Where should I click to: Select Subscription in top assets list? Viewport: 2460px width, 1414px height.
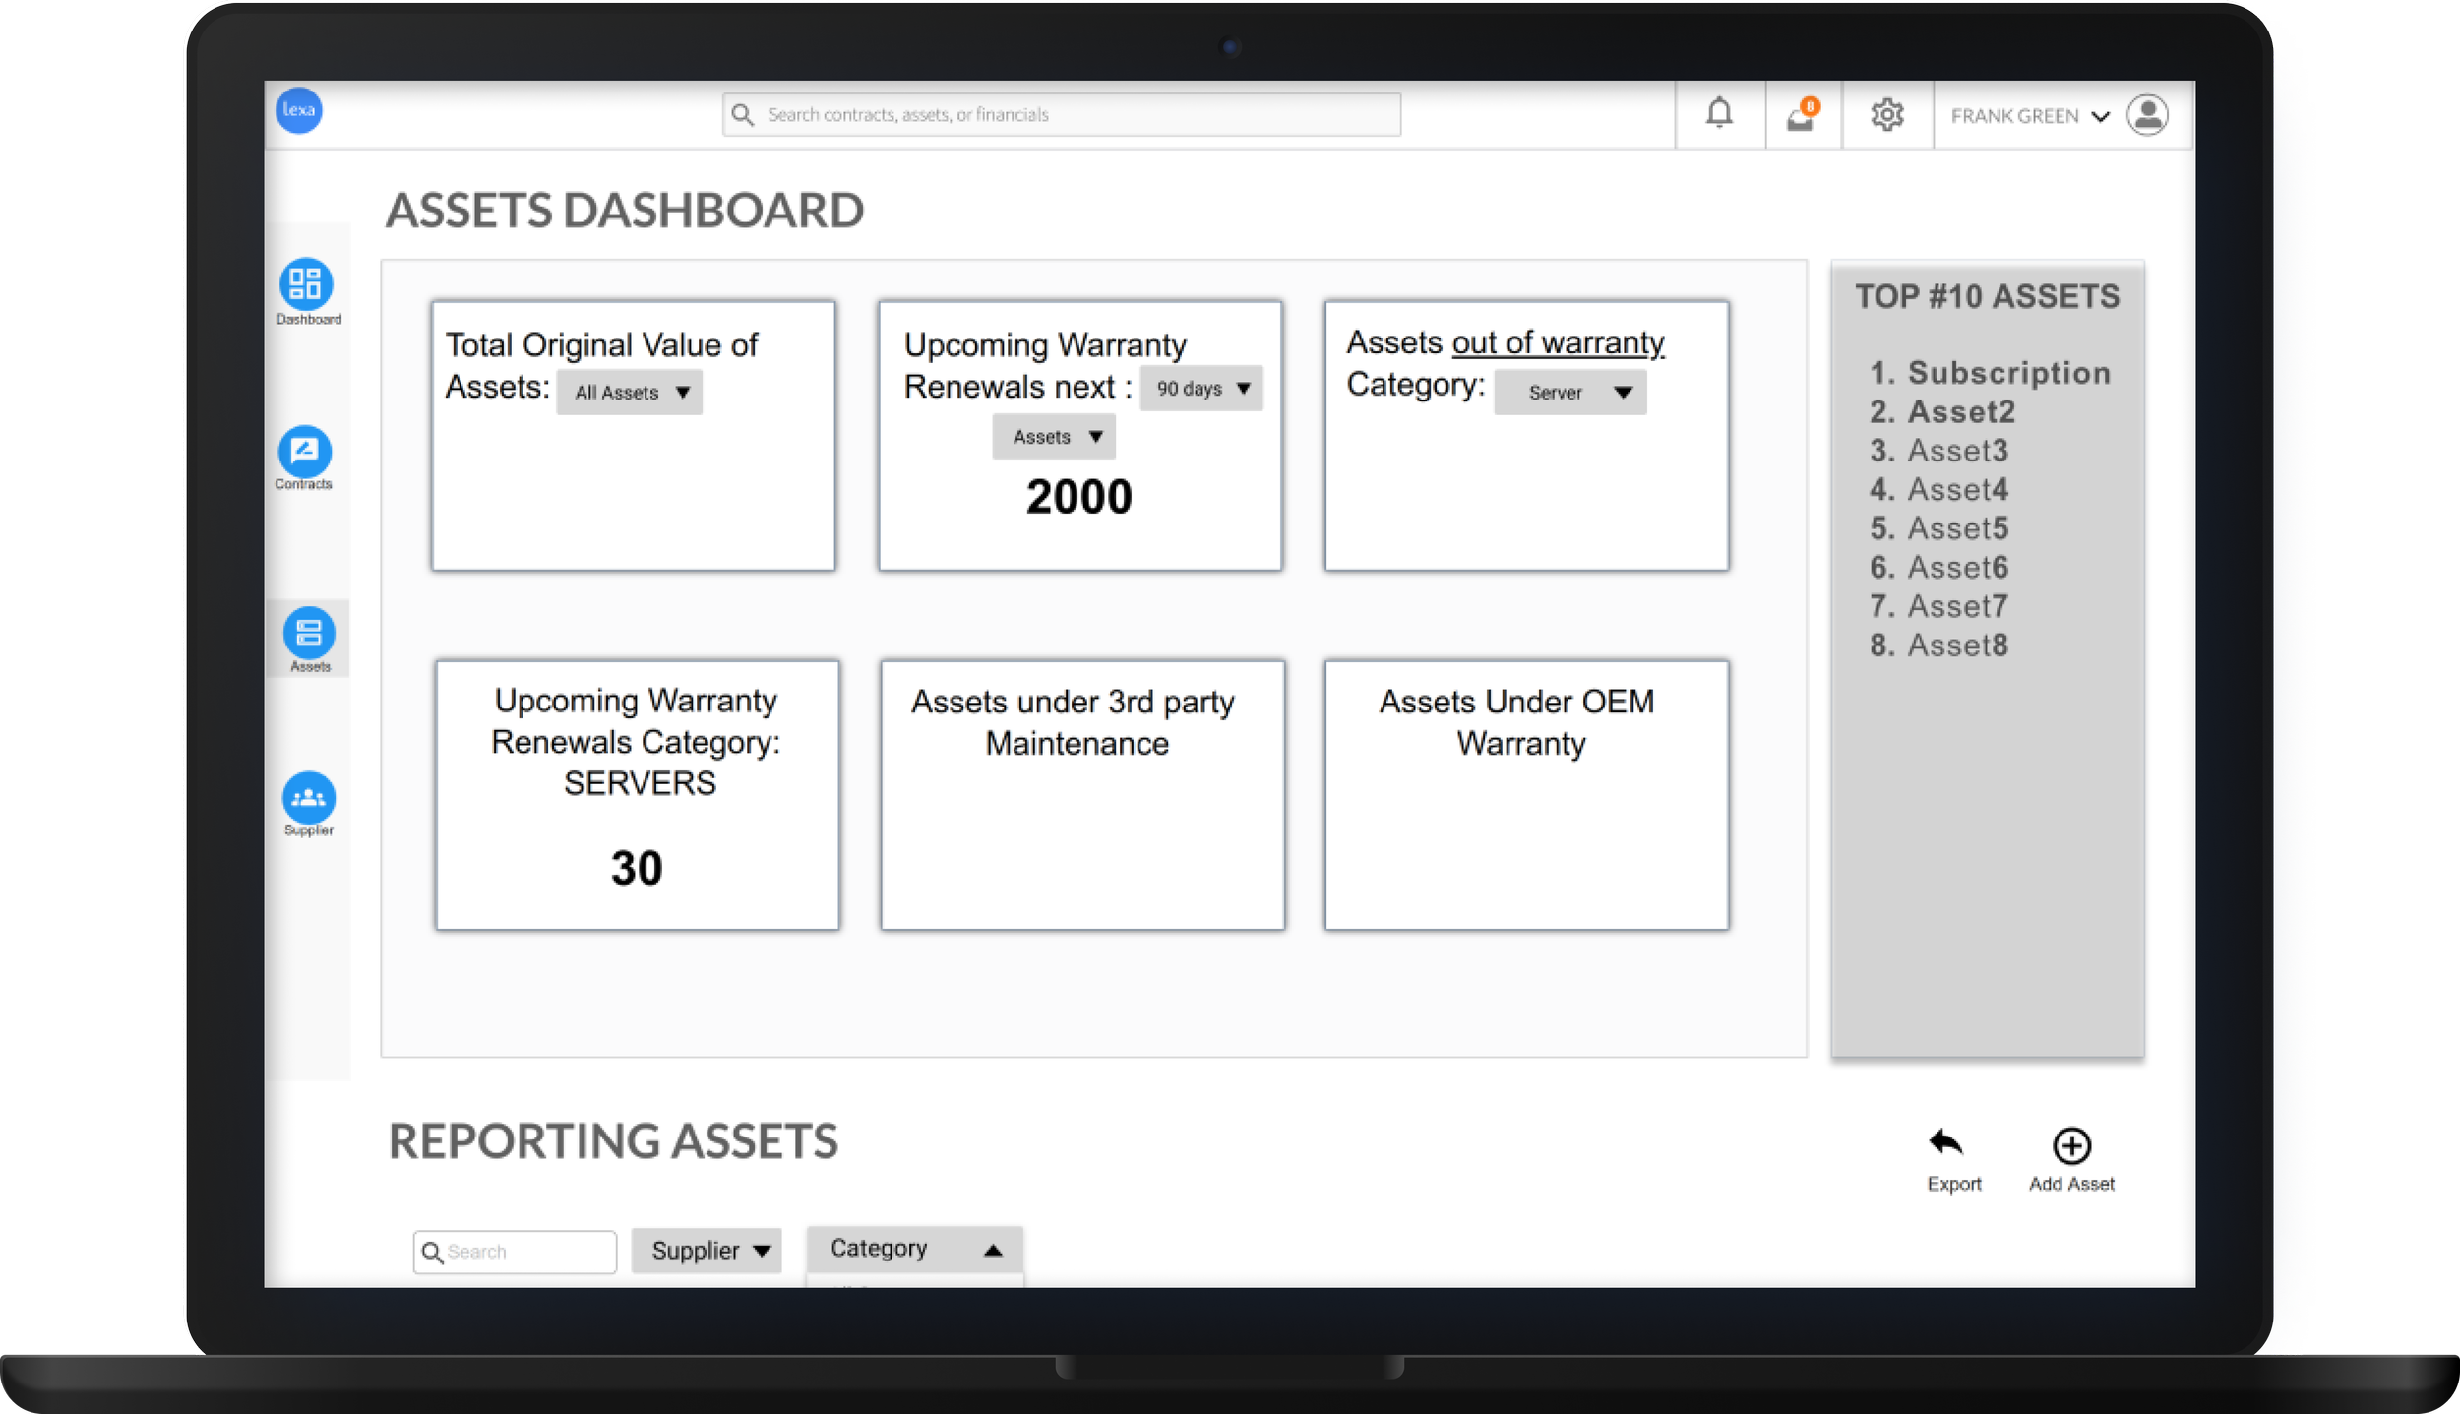pyautogui.click(x=2008, y=373)
